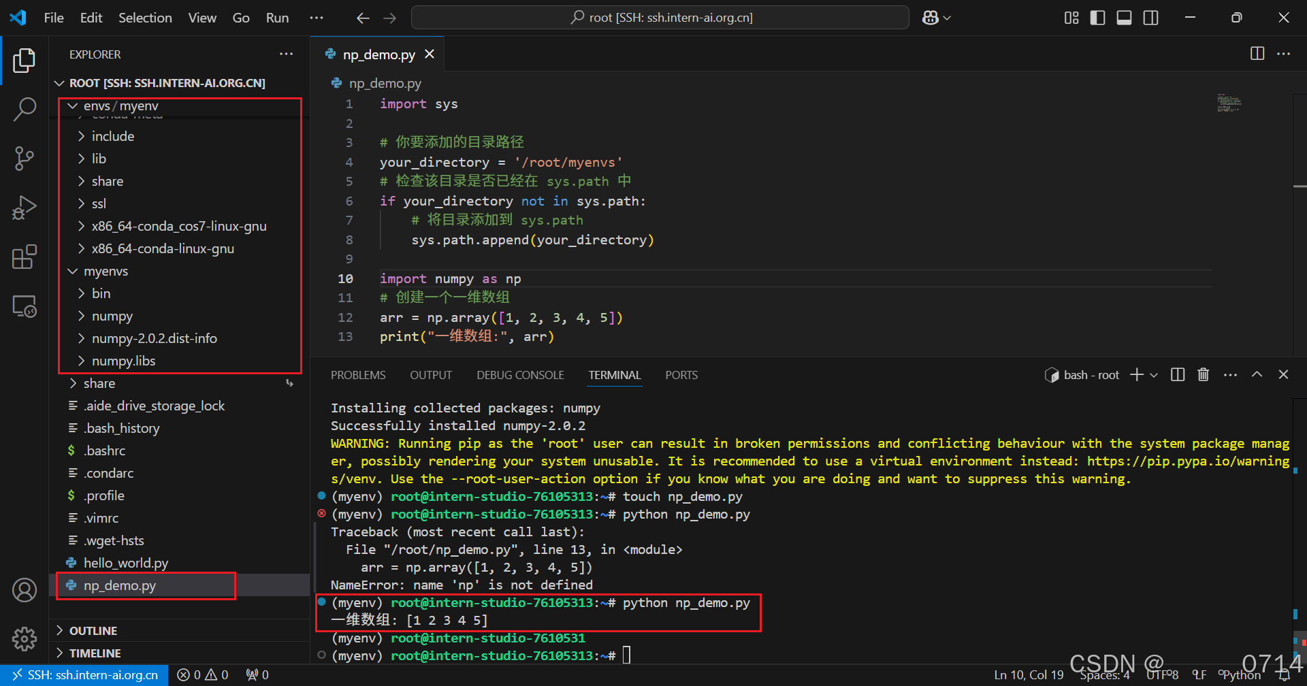Open the Search view in activity bar
Viewport: 1307px width, 686px height.
pos(25,109)
